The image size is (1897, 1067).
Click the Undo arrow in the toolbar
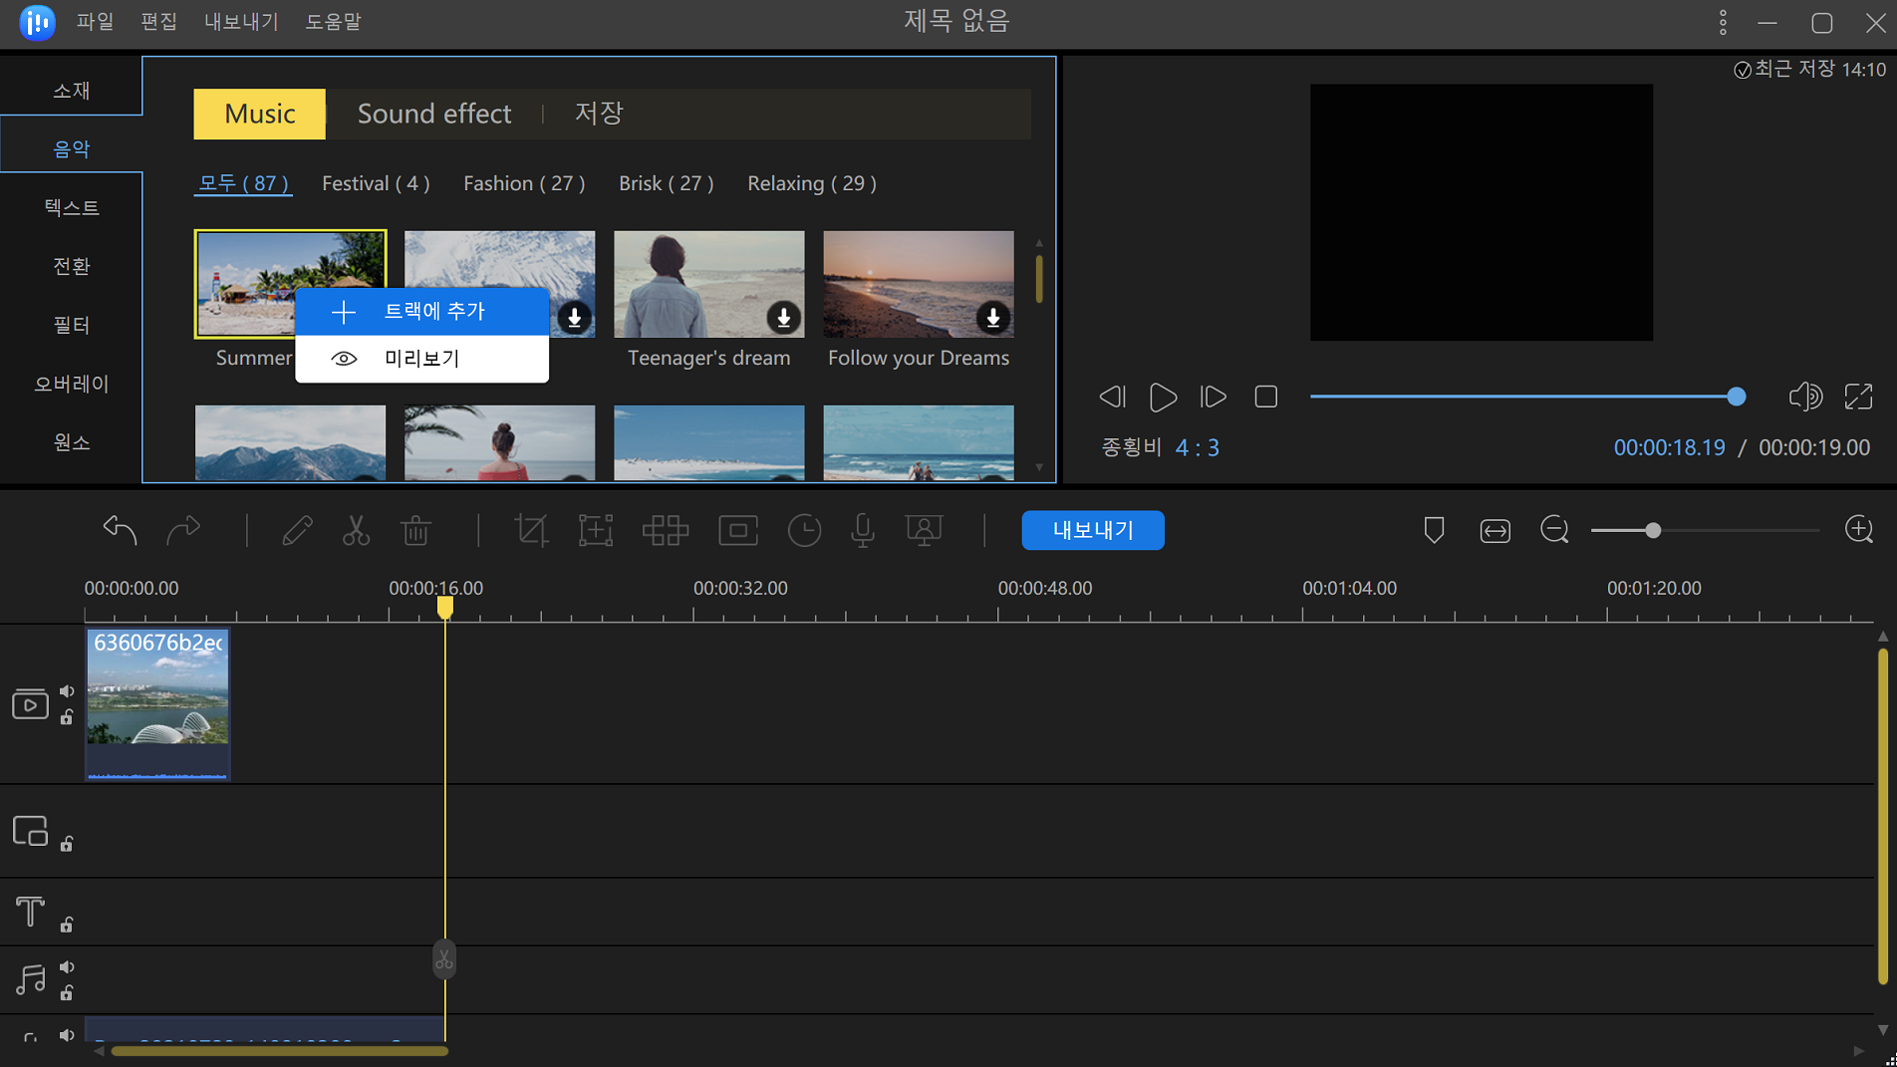tap(120, 530)
